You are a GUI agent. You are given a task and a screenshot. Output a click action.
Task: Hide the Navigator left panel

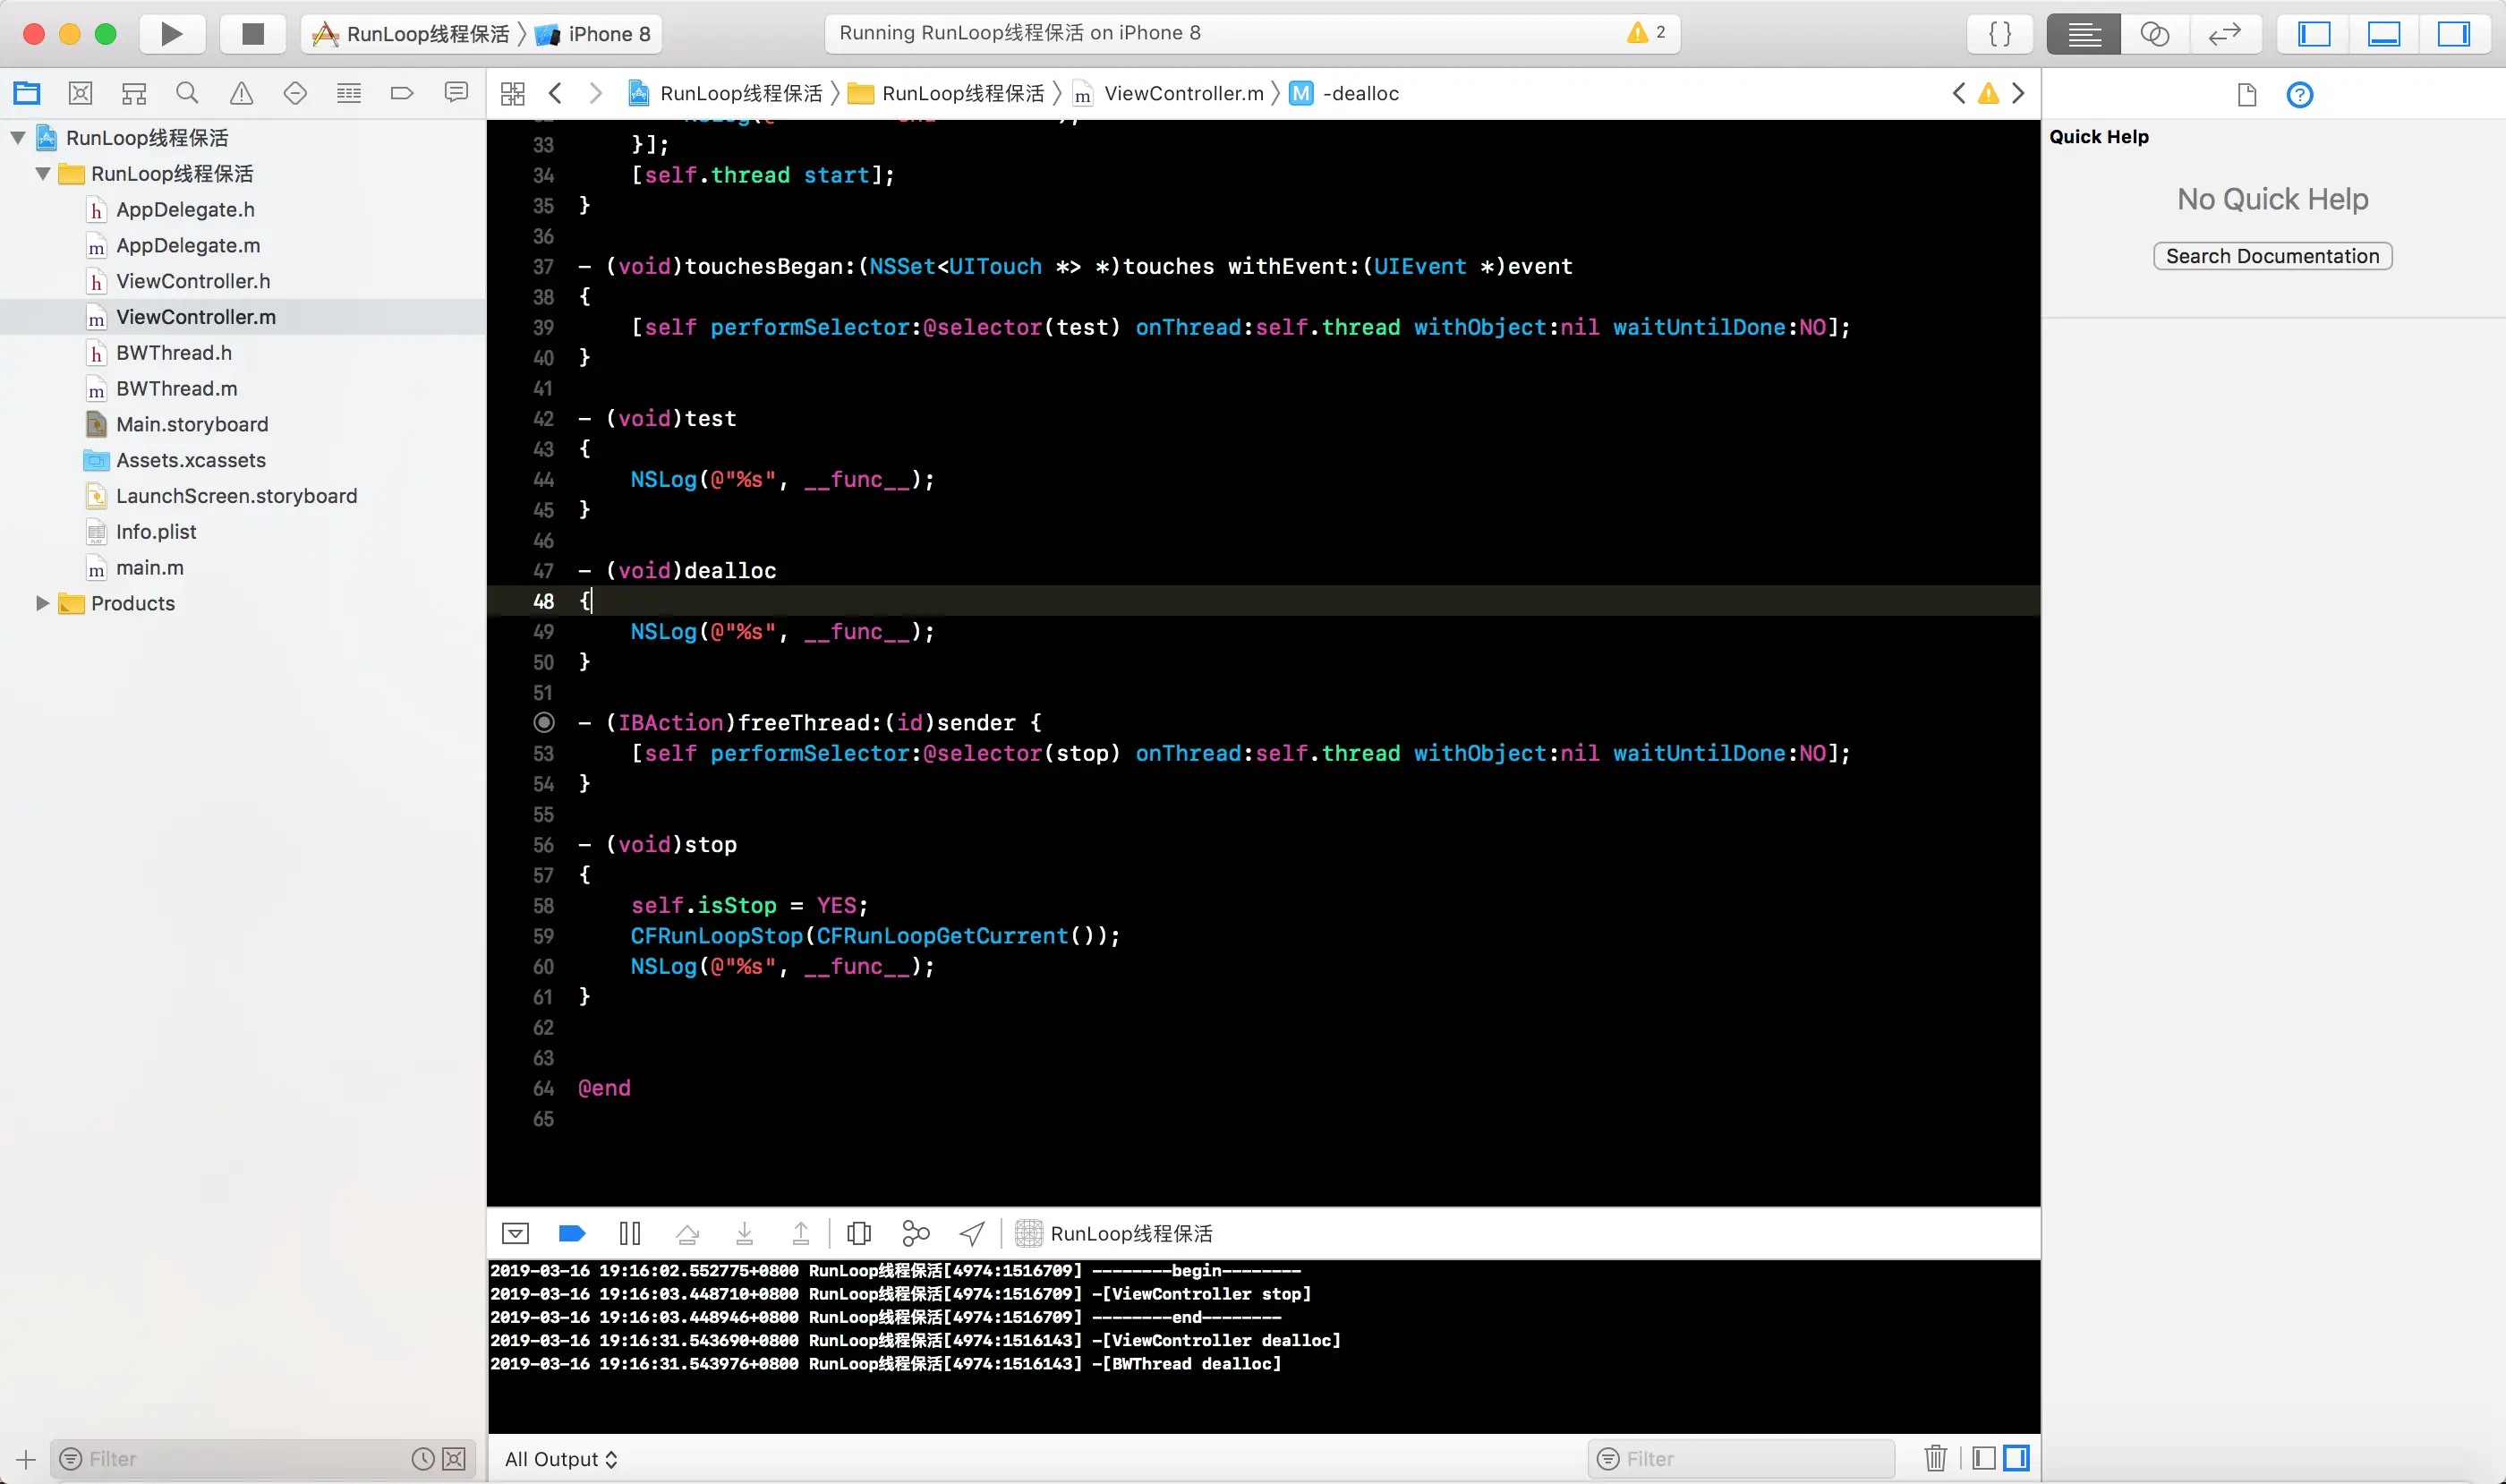pos(2314,34)
